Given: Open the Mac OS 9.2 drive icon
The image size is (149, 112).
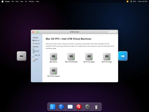Looking at the screenshot, I should click(54, 57).
